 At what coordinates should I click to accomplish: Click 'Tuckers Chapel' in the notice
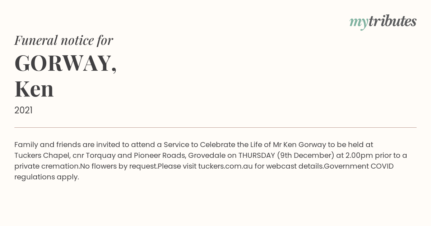42,155
